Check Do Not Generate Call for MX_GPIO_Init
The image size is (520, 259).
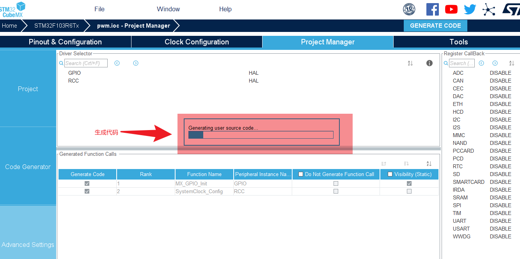[336, 183]
